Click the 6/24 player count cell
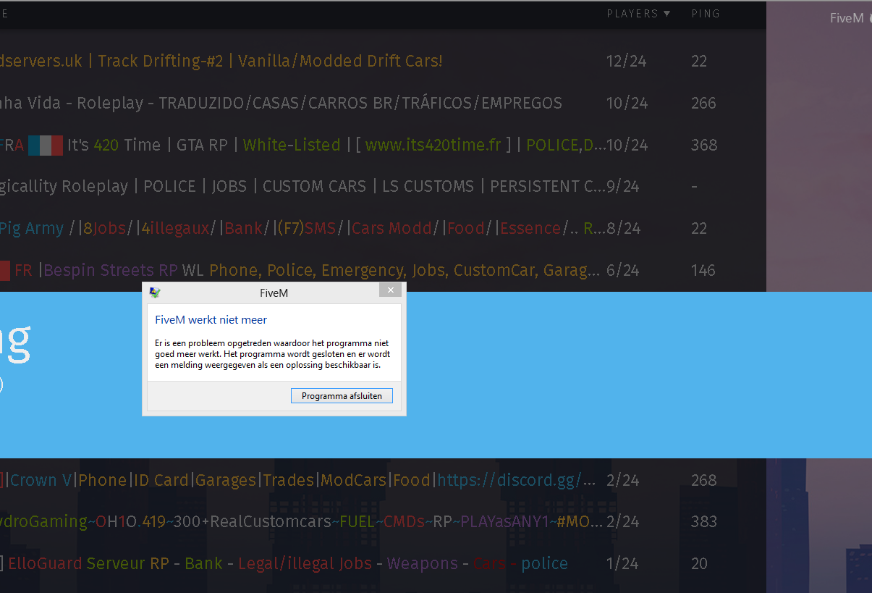Viewport: 872px width, 593px height. [622, 270]
